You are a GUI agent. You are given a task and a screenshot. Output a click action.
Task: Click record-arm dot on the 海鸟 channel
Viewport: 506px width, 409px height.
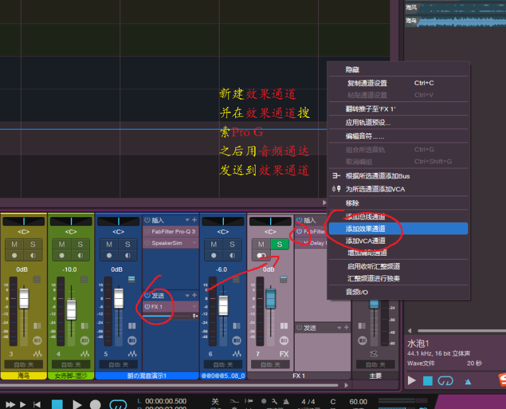click(x=15, y=256)
